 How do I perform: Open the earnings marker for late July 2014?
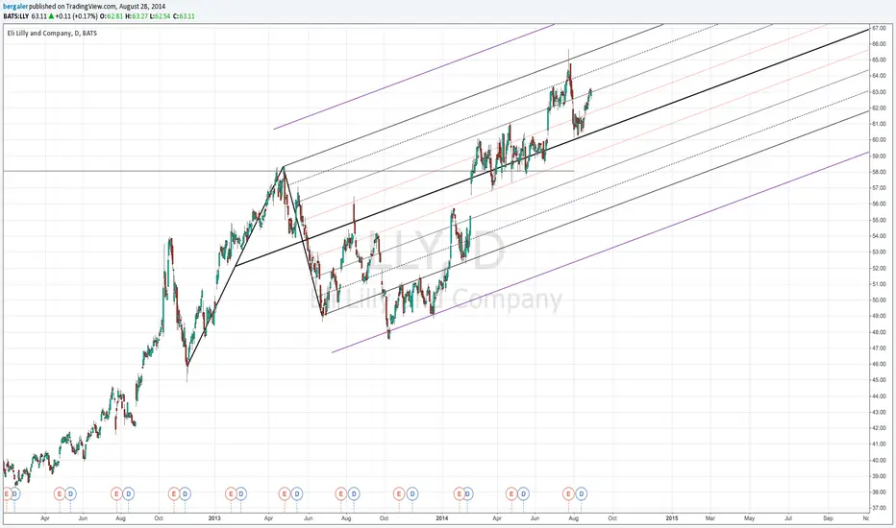[568, 493]
